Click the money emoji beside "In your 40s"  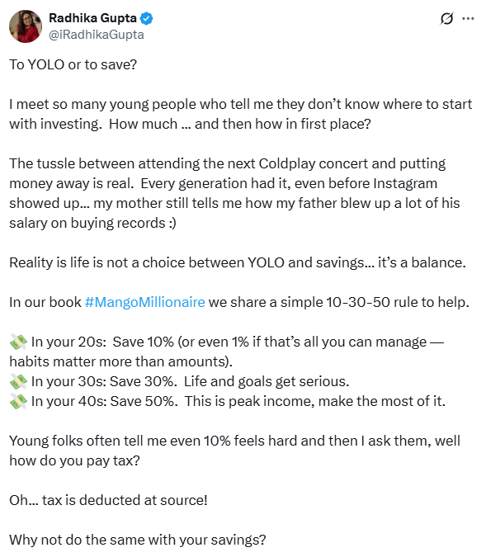pyautogui.click(x=18, y=401)
